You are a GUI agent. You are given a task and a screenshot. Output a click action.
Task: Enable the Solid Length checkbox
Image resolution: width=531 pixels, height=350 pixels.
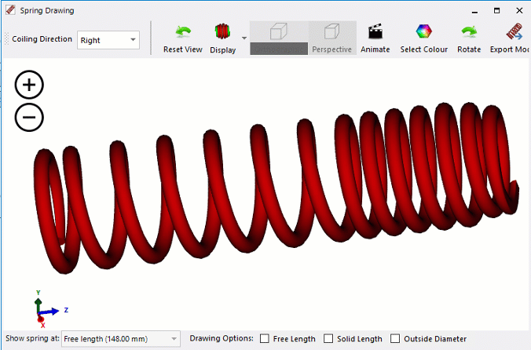tap(328, 339)
